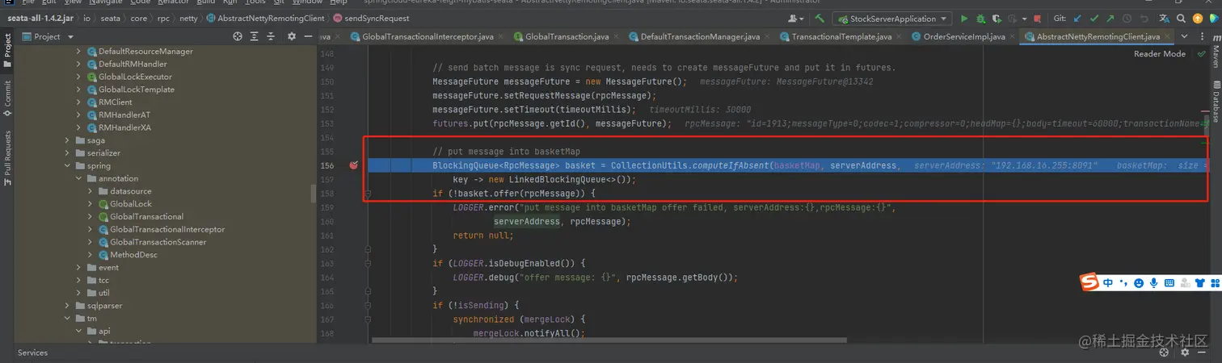The height and width of the screenshot is (363, 1222).
Task: Hide the Services panel
Action: (1202, 353)
